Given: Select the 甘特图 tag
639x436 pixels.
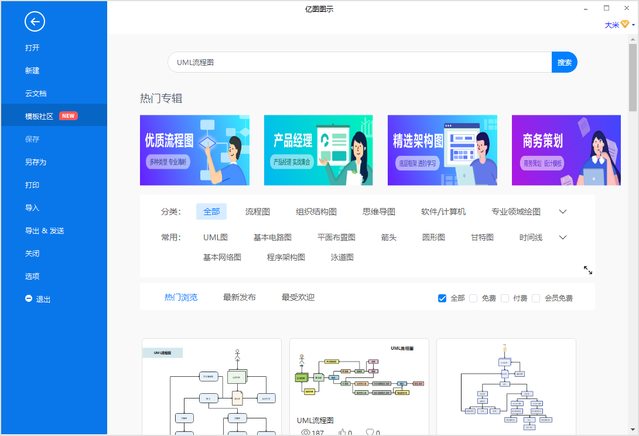Looking at the screenshot, I should click(483, 237).
